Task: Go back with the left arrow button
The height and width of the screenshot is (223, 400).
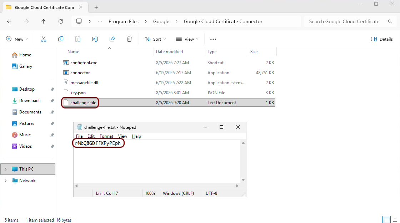Action: [9, 21]
